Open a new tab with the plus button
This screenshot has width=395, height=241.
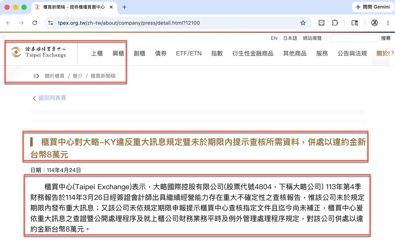(x=124, y=7)
